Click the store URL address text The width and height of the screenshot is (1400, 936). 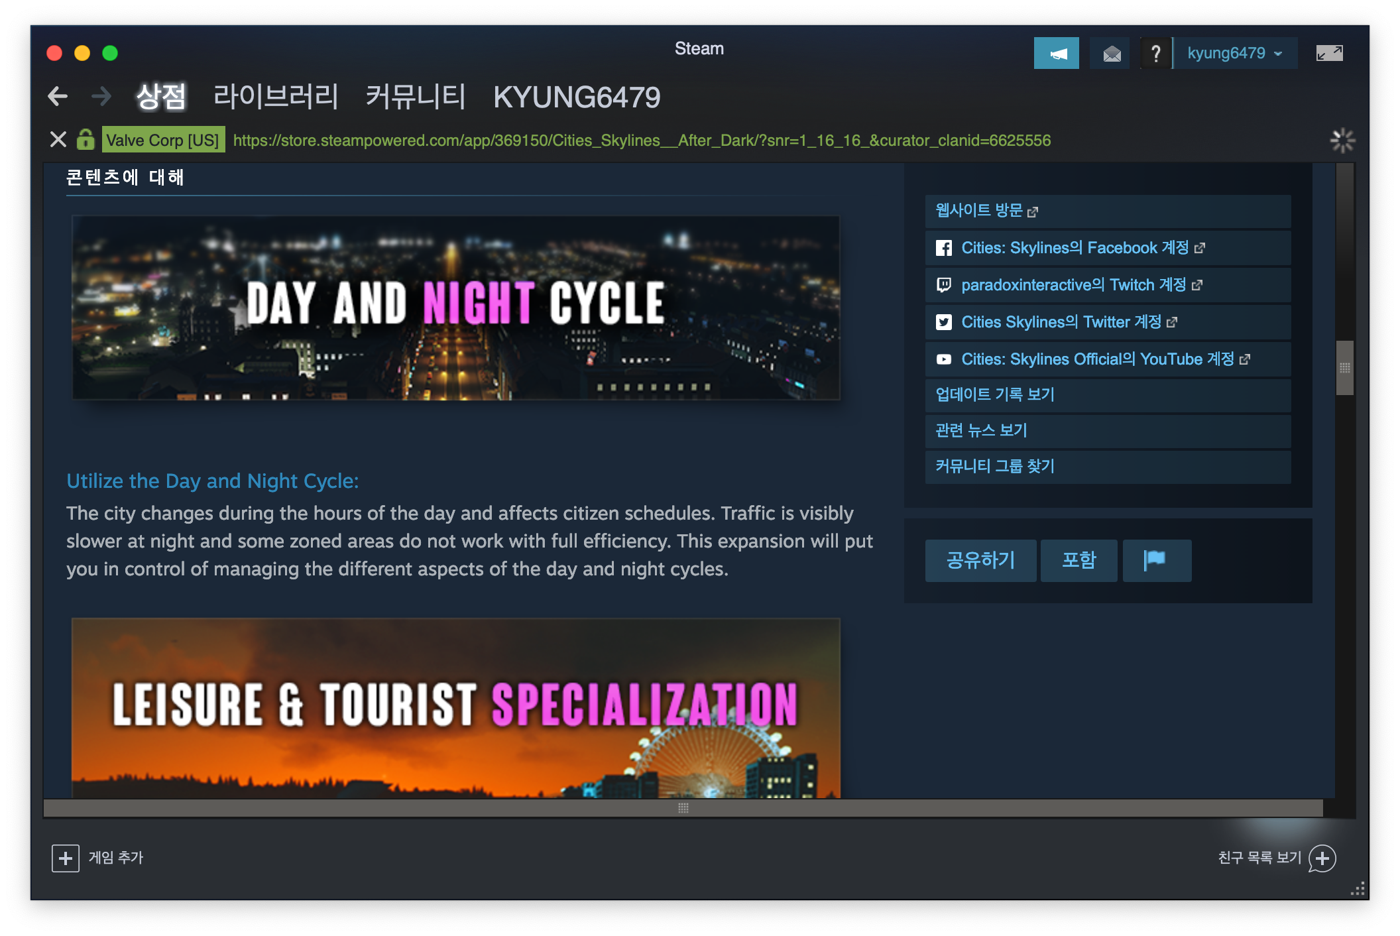(642, 140)
